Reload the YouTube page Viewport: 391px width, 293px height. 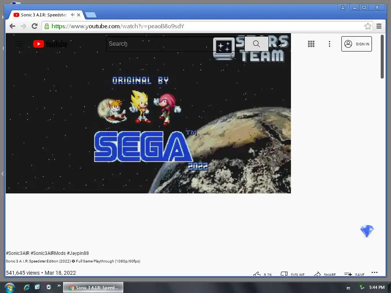pyautogui.click(x=34, y=26)
